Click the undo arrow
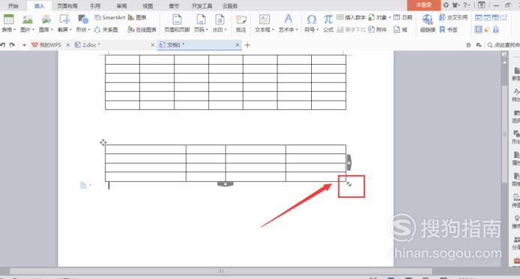The height and width of the screenshot is (279, 520). click(x=3, y=45)
